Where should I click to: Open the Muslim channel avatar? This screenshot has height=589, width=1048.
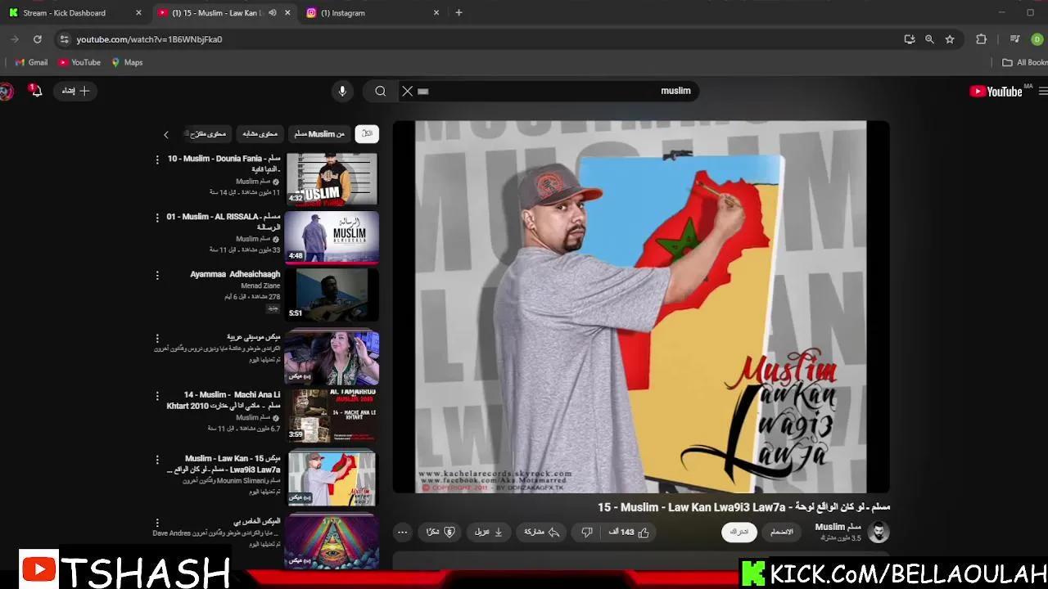879,532
